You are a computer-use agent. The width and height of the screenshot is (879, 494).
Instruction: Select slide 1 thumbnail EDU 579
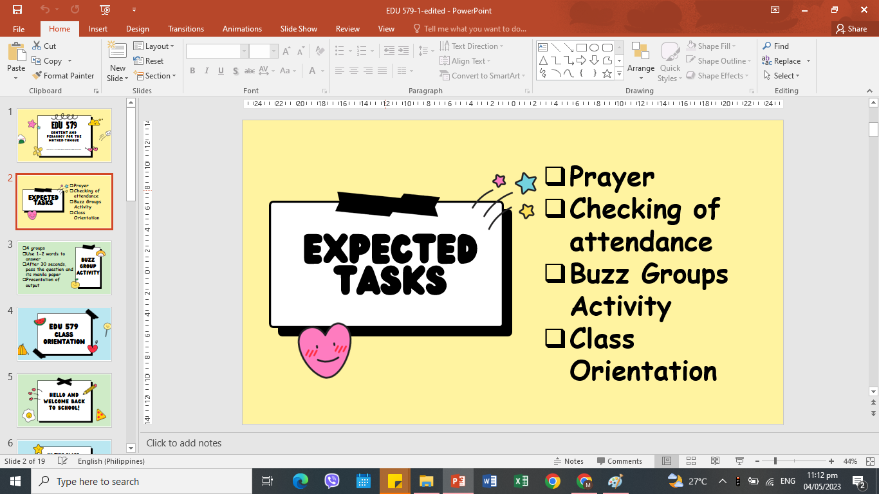[x=64, y=135]
